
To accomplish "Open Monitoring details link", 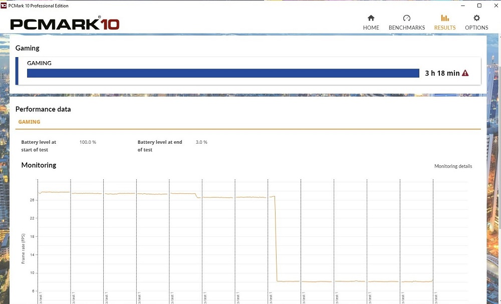I will tap(453, 166).
